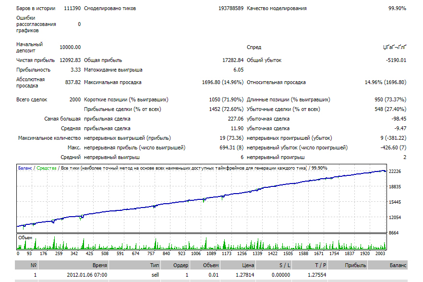423x282 pixels.
Task: Click the gross profit value 17282.84
Action: tap(233, 60)
